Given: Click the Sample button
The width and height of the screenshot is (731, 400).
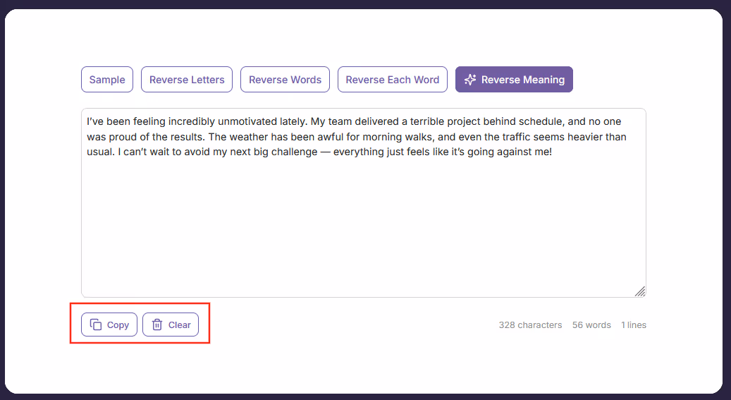Looking at the screenshot, I should (106, 79).
